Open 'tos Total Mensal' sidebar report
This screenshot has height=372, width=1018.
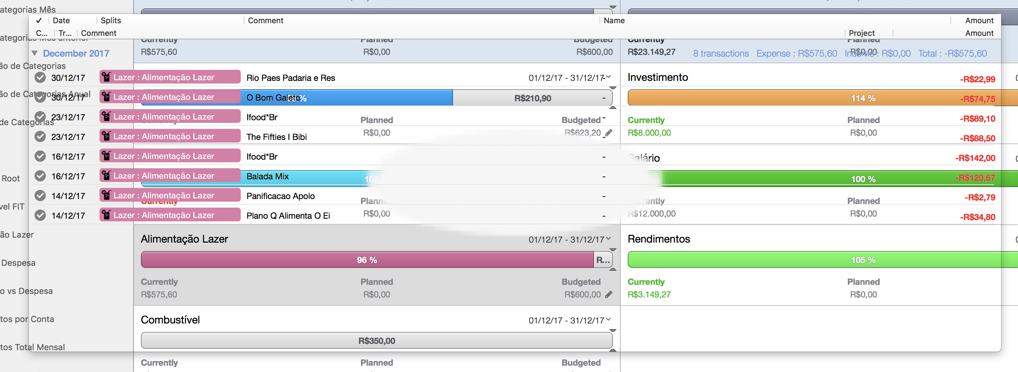(x=32, y=347)
